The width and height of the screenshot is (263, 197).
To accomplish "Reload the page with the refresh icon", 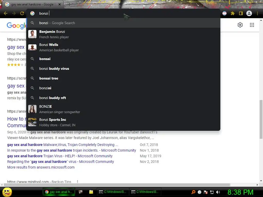I will click(22, 13).
